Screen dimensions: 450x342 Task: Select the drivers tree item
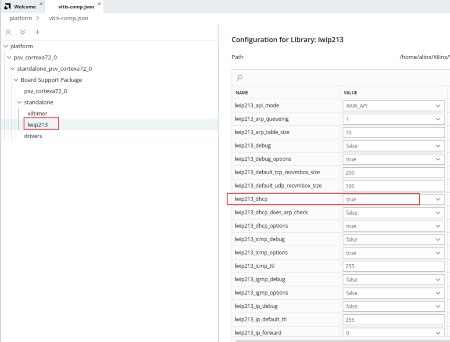(33, 136)
